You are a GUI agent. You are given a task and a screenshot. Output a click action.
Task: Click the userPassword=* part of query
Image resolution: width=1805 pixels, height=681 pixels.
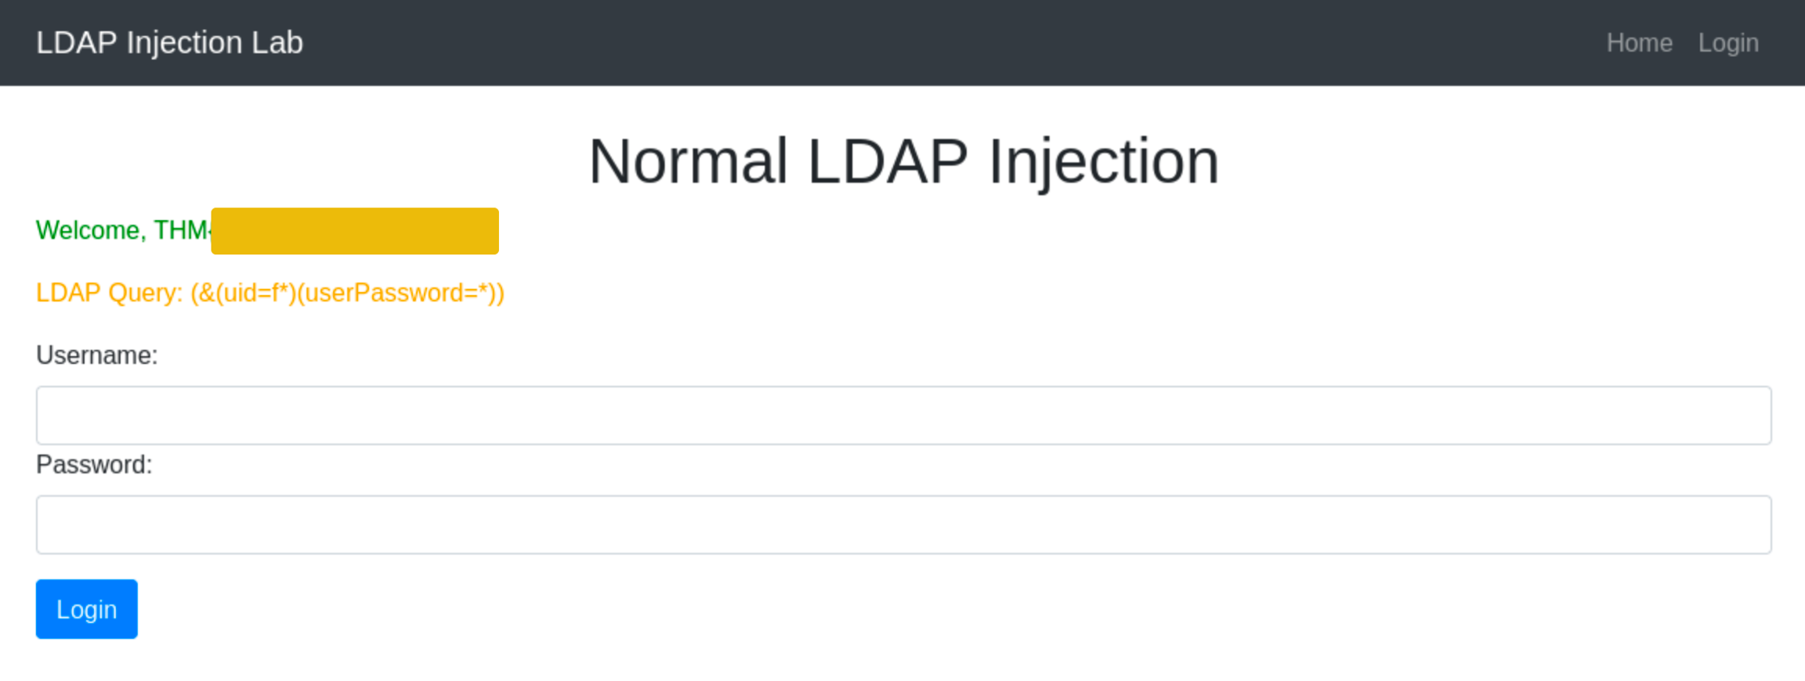tap(398, 293)
